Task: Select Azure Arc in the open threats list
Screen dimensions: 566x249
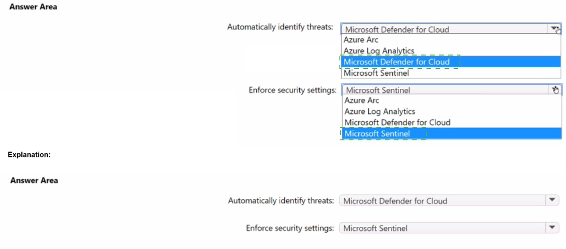Action: (x=361, y=40)
